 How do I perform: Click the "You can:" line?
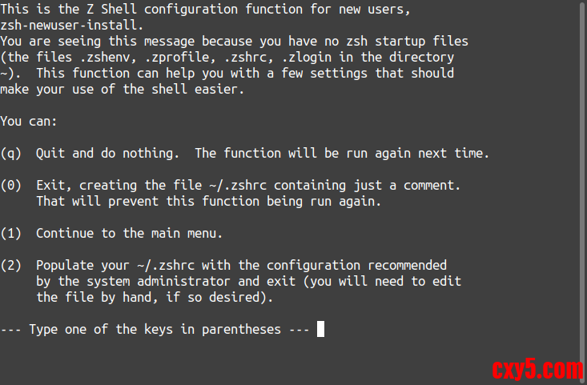[29, 121]
